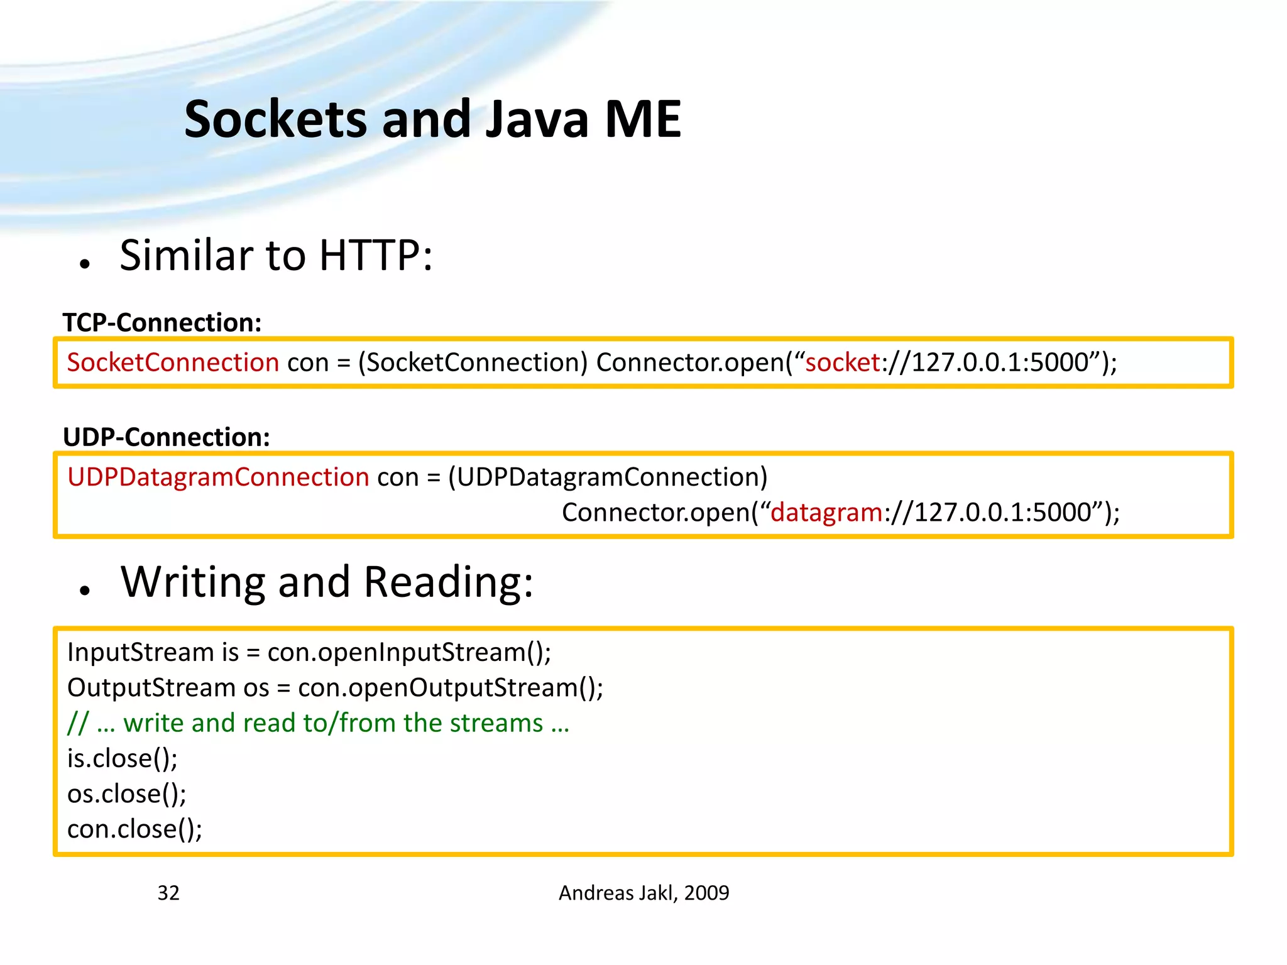Select the 'Writing and Reading:' bullet text

[327, 582]
